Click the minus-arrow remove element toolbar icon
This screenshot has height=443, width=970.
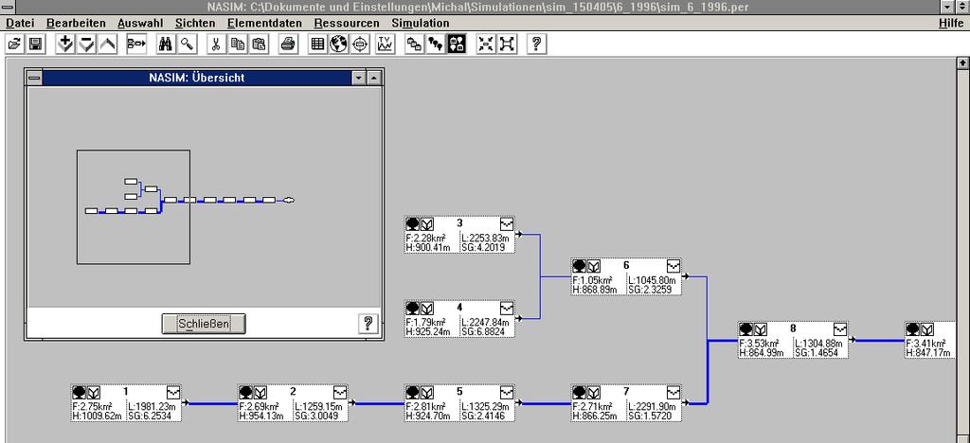click(86, 44)
